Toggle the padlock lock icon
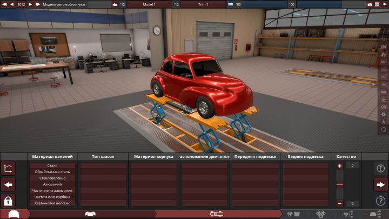Viewport: 389px width, 219px height. (9, 201)
